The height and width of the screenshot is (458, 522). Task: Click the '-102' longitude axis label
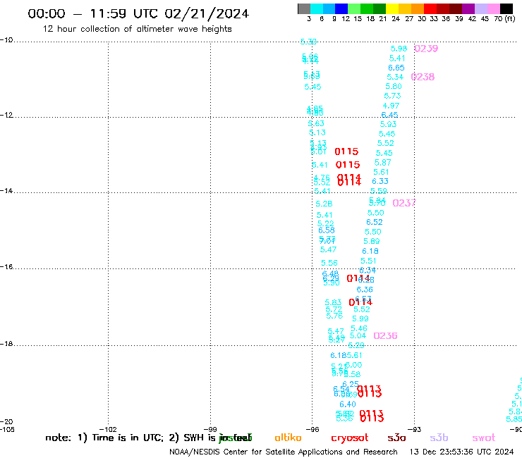coord(108,429)
